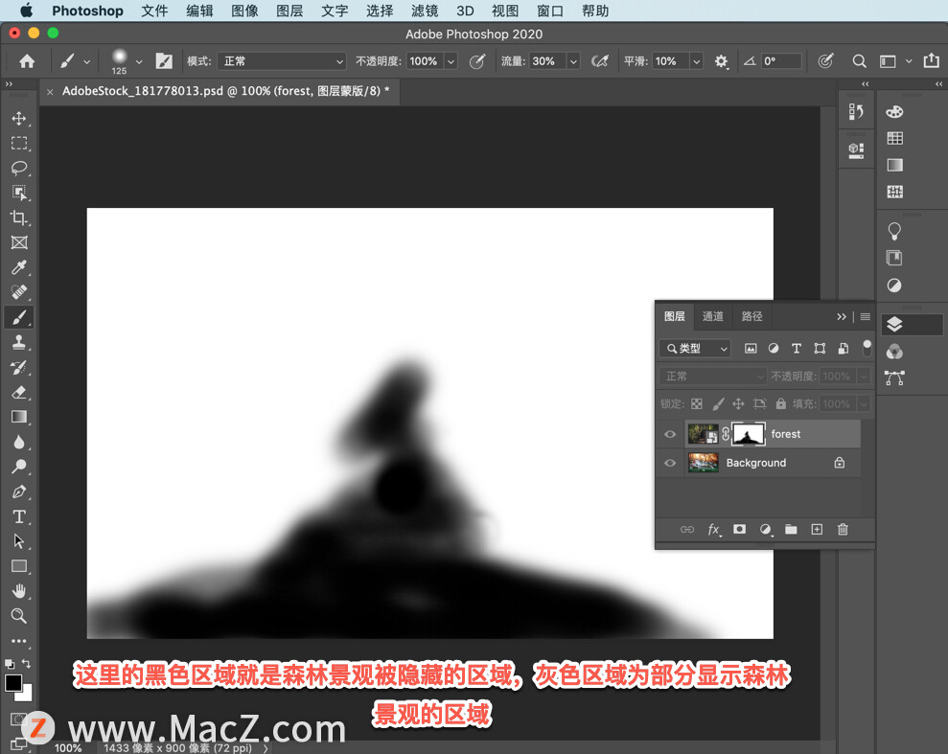Select the Lasso tool
Screen dimensions: 948x754
19,169
